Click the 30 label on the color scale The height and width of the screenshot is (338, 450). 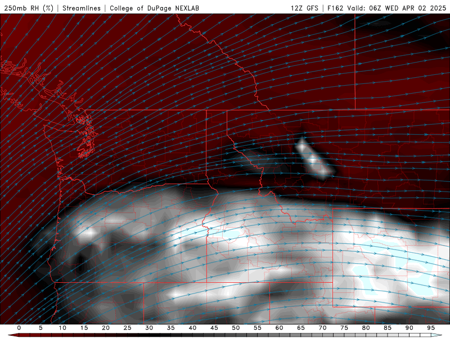click(149, 328)
